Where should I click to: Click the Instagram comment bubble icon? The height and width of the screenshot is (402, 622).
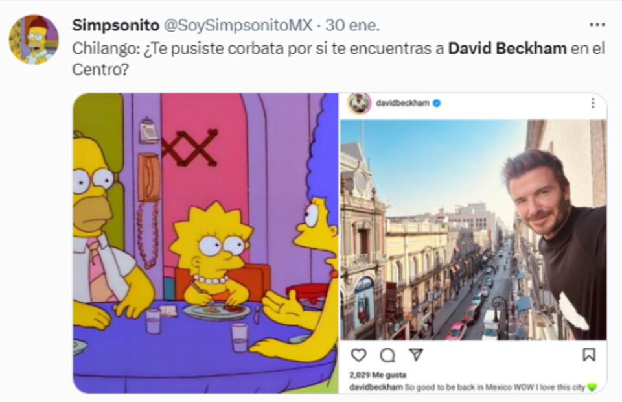click(x=387, y=355)
